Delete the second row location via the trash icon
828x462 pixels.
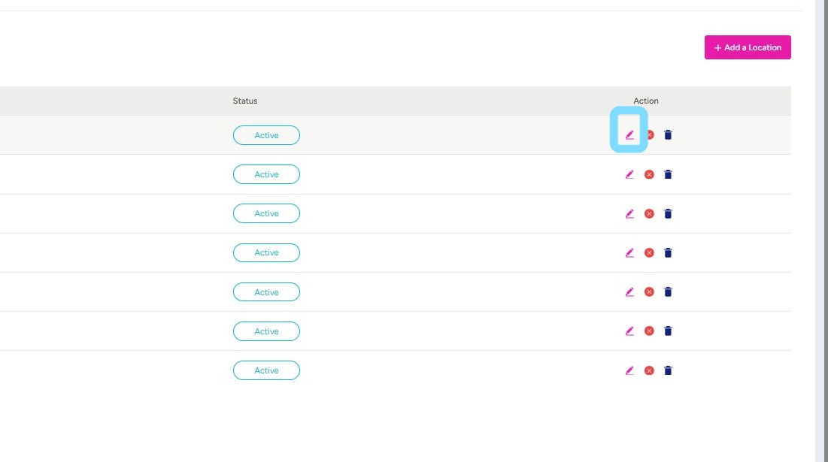668,174
